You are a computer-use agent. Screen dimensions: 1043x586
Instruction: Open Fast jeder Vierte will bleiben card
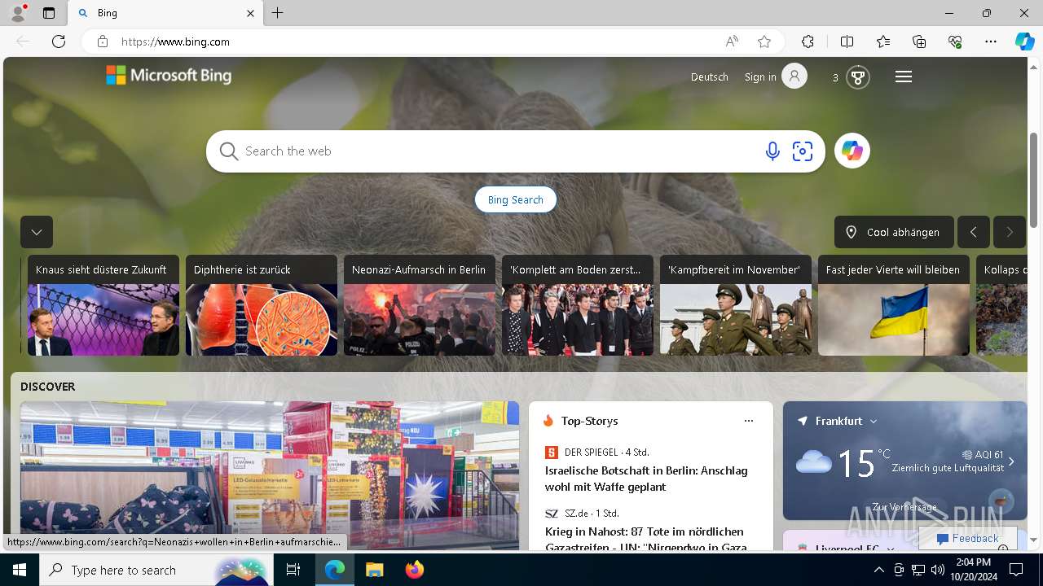[x=894, y=305]
